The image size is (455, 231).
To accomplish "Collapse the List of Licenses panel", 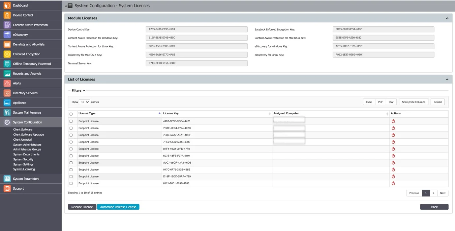I will [447, 79].
